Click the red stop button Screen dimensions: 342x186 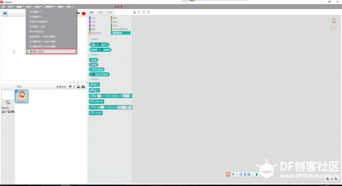tap(83, 14)
